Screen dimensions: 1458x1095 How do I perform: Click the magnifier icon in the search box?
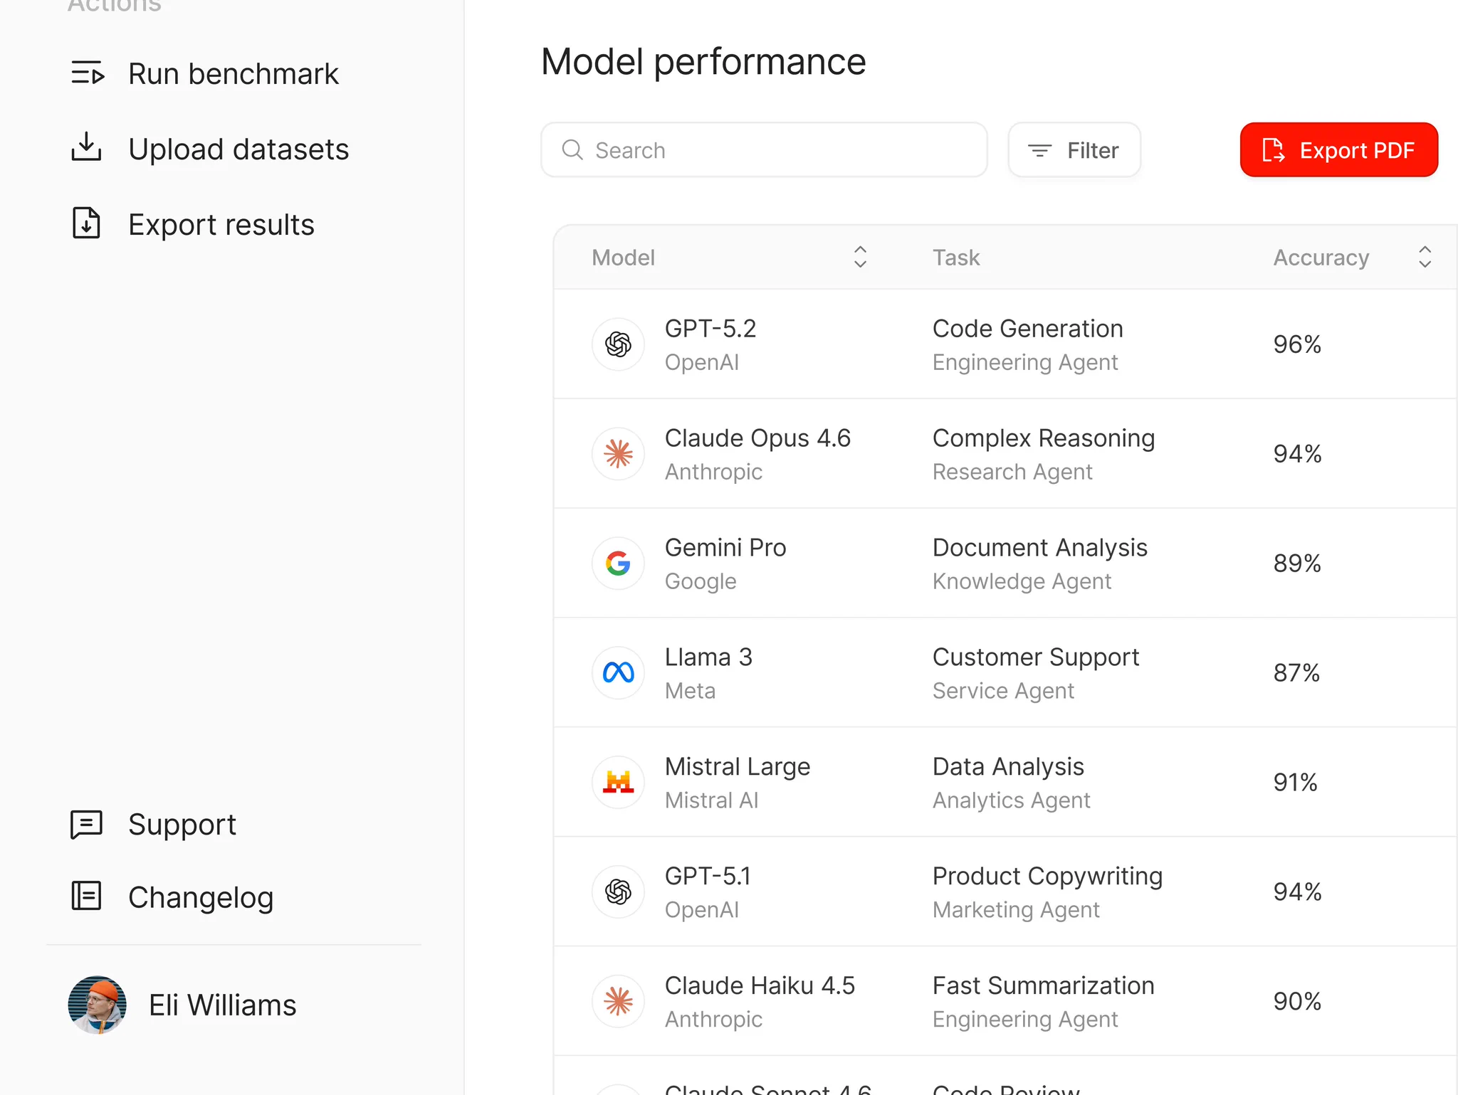point(572,149)
